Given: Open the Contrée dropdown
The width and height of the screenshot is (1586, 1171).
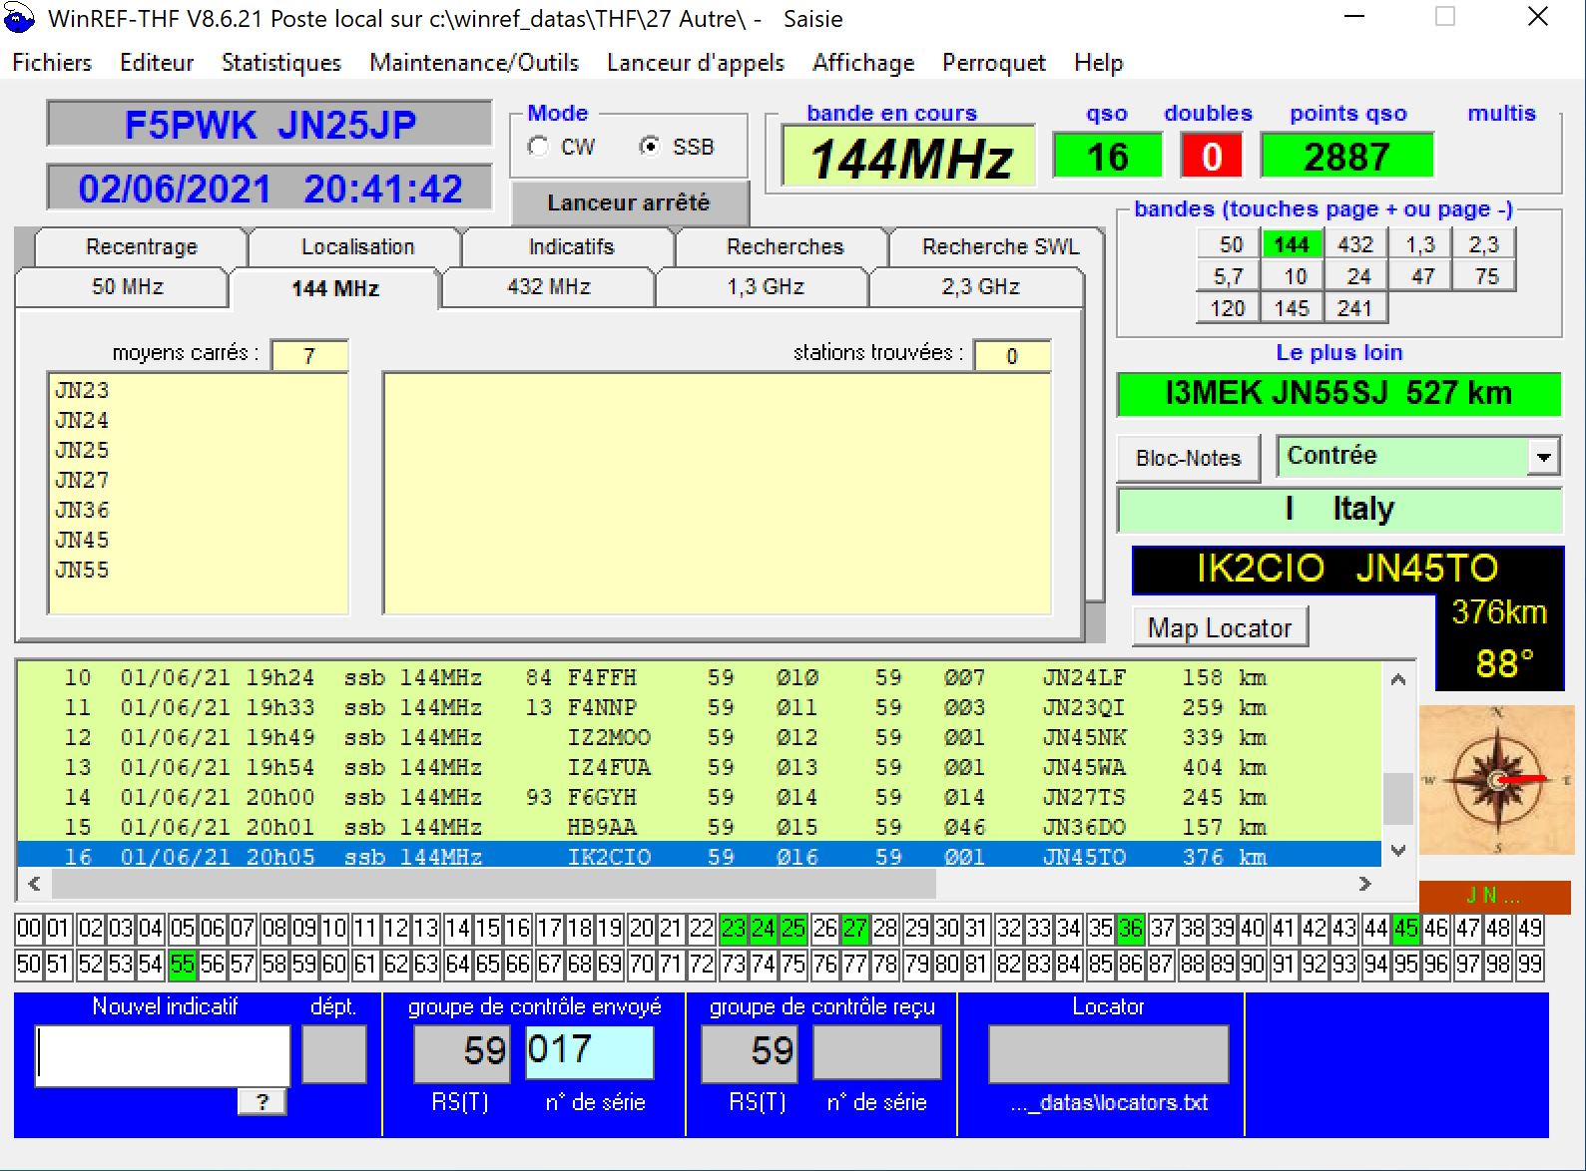Looking at the screenshot, I should coord(1543,458).
